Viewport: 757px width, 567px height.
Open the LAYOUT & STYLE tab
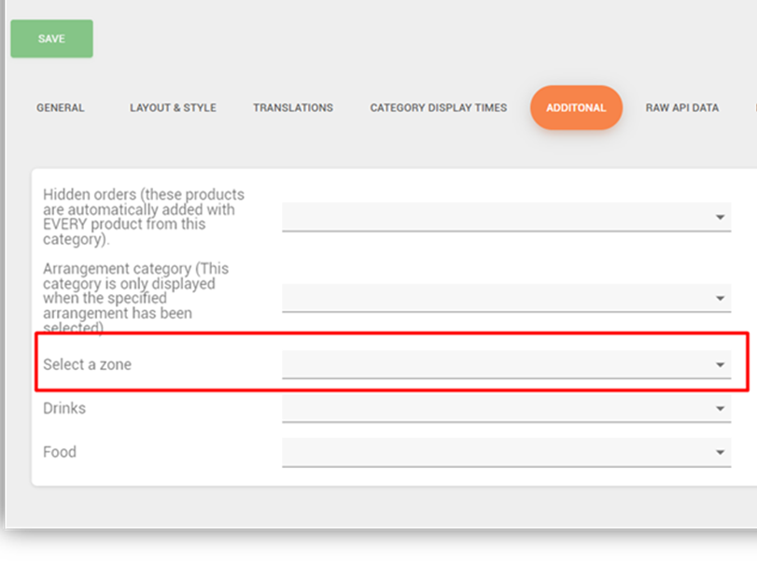point(173,108)
